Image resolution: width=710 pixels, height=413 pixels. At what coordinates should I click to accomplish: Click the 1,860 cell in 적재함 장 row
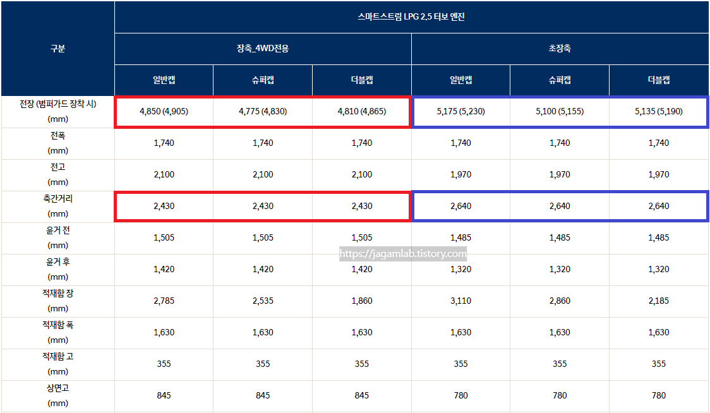(362, 301)
